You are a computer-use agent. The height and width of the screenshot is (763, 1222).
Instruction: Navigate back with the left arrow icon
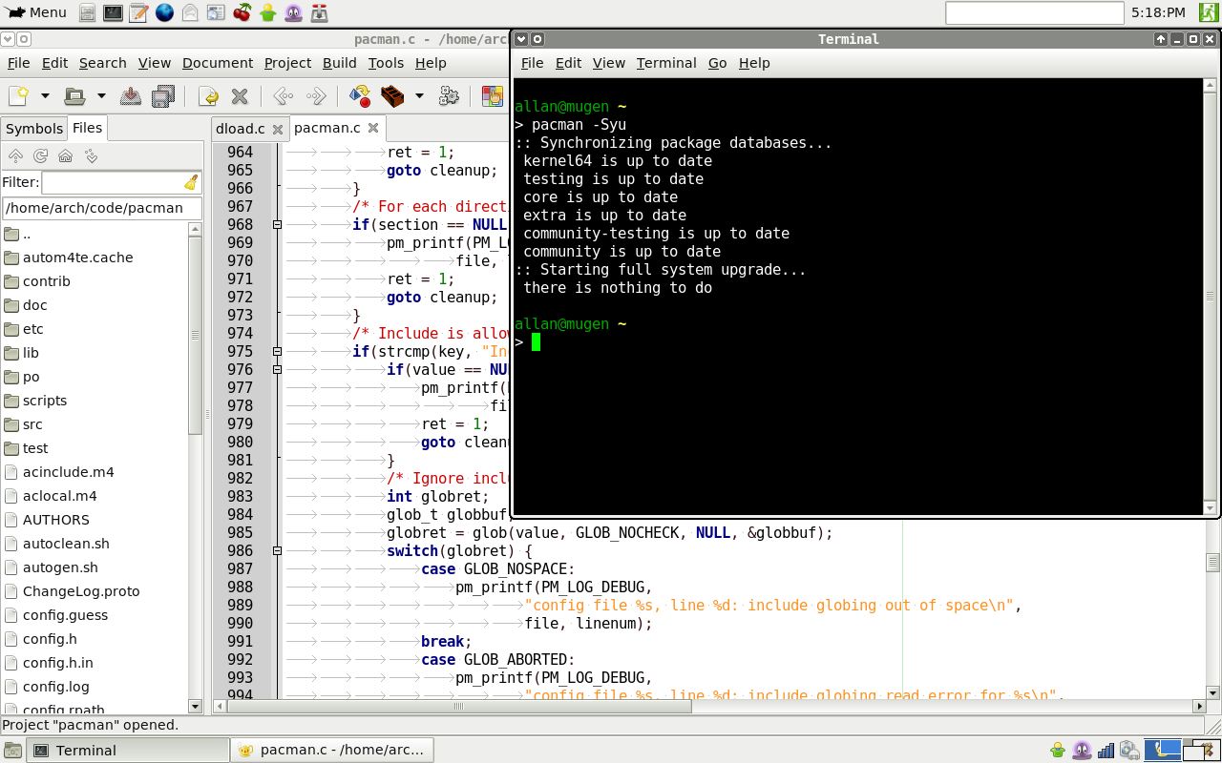pyautogui.click(x=283, y=96)
